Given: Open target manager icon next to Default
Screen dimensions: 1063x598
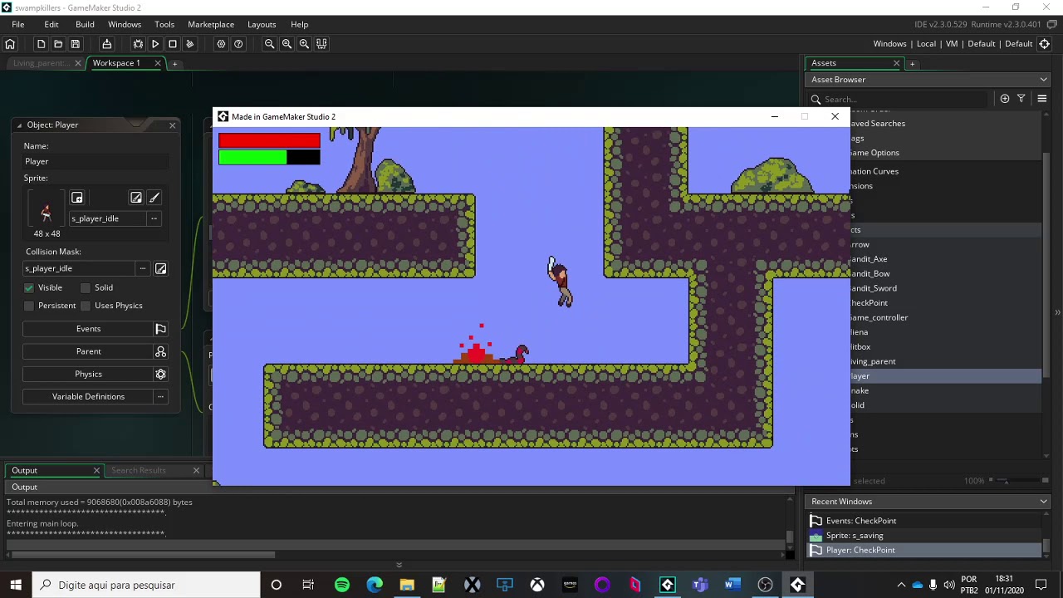Looking at the screenshot, I should (1045, 43).
